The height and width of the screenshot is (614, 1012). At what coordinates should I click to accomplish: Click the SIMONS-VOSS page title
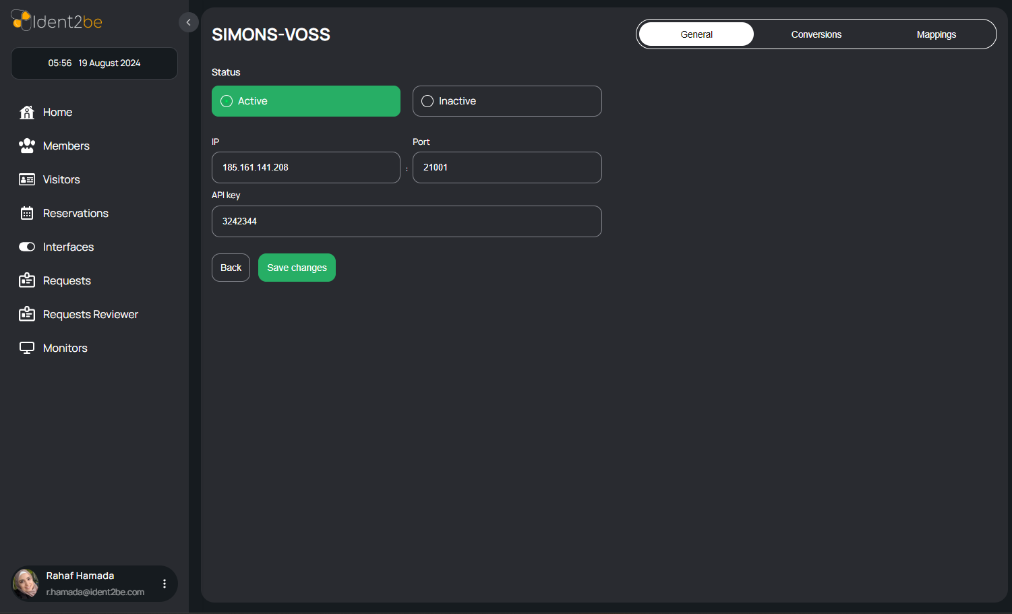pyautogui.click(x=271, y=34)
